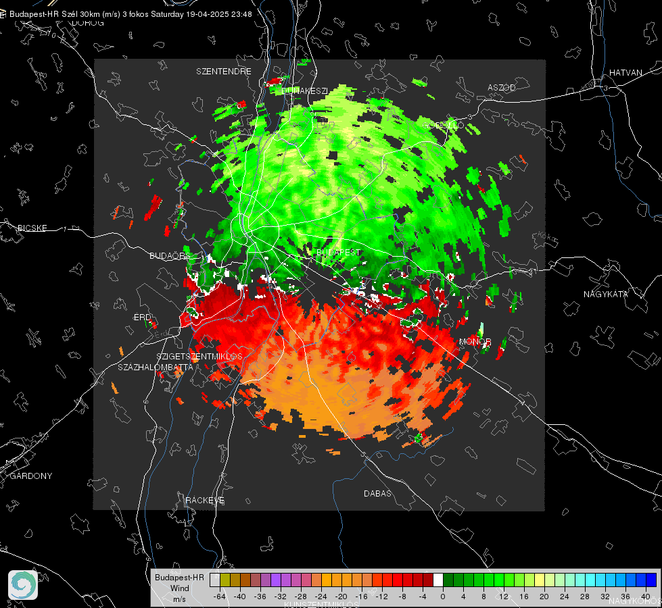Click the -4 value on wind scale
662x608 pixels.
422,597
